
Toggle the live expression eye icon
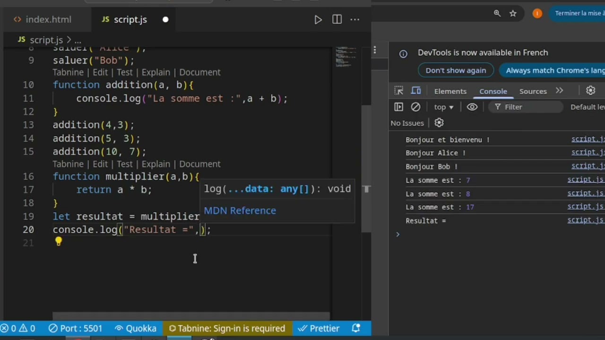(472, 107)
